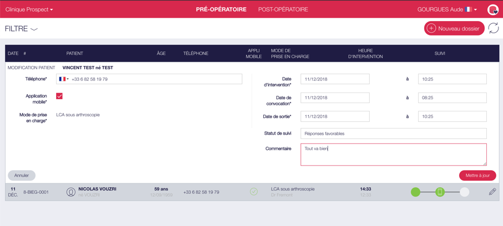Click the green phone icon in suivi tracker
This screenshot has width=503, height=226.
(x=440, y=192)
